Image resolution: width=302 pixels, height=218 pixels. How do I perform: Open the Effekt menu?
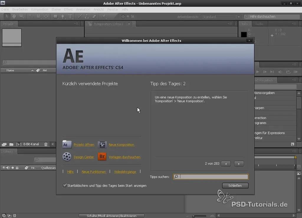coord(68,9)
